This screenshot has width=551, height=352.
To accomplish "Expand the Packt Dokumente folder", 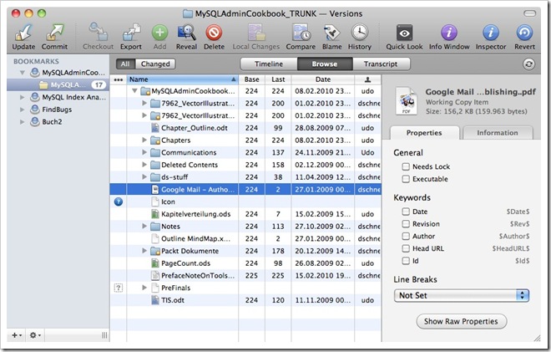I will click(x=144, y=250).
